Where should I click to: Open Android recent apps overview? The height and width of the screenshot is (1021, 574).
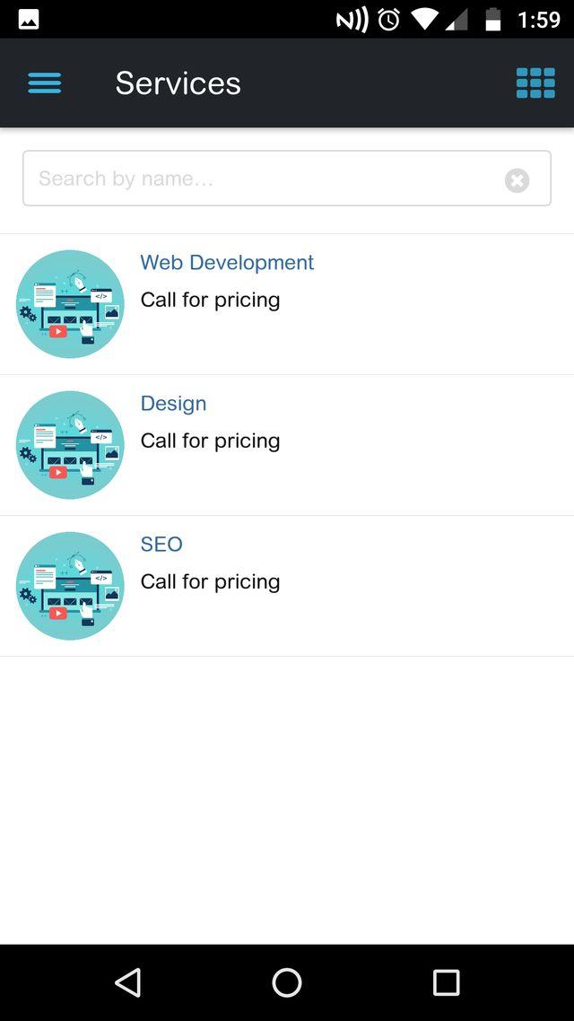click(x=446, y=982)
